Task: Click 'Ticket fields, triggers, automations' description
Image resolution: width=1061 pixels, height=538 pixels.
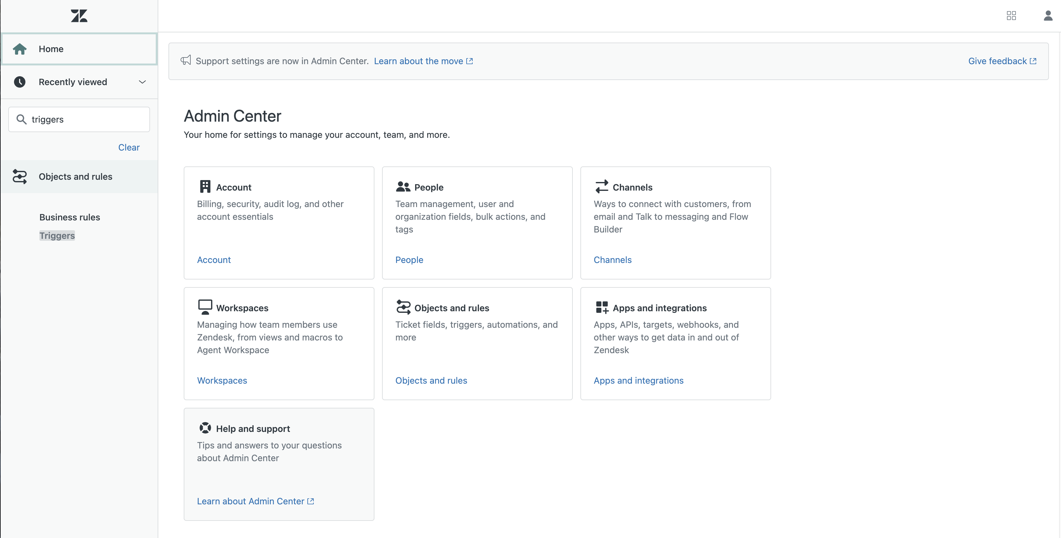Action: click(x=476, y=331)
